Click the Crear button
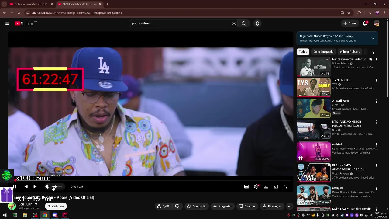Image resolution: width=389 pixels, height=219 pixels. click(x=349, y=23)
